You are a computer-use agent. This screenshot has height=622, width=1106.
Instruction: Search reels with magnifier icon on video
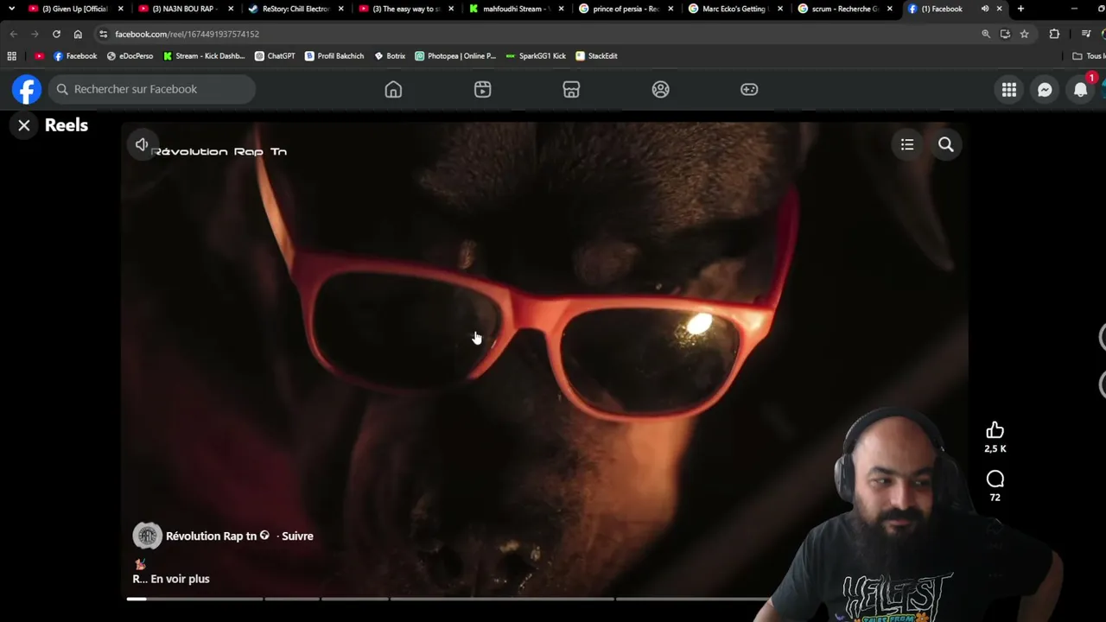(x=946, y=144)
